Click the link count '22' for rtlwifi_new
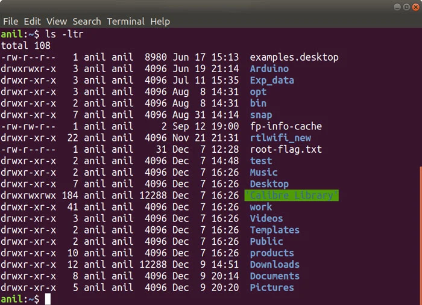This screenshot has height=305, width=422. tap(73, 138)
